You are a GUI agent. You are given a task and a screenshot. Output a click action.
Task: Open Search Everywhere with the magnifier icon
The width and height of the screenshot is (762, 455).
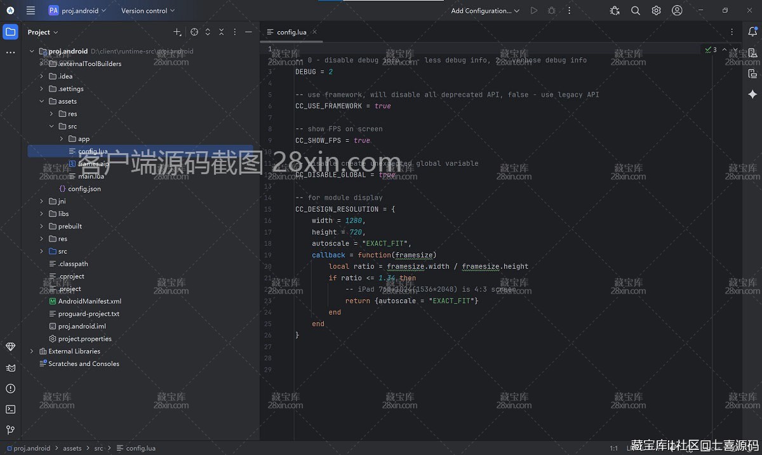[x=636, y=10]
